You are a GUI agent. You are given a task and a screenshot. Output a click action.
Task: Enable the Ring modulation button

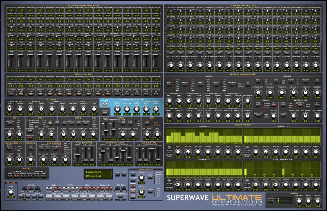(57, 123)
